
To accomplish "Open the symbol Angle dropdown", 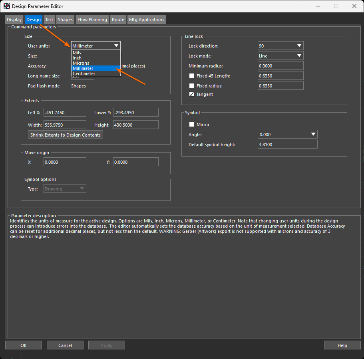I will [313, 135].
